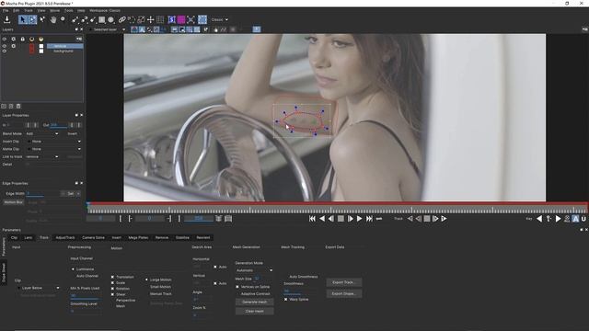Image resolution: width=589 pixels, height=331 pixels.
Task: Select the Create rectangle shape tool
Action: (102, 19)
